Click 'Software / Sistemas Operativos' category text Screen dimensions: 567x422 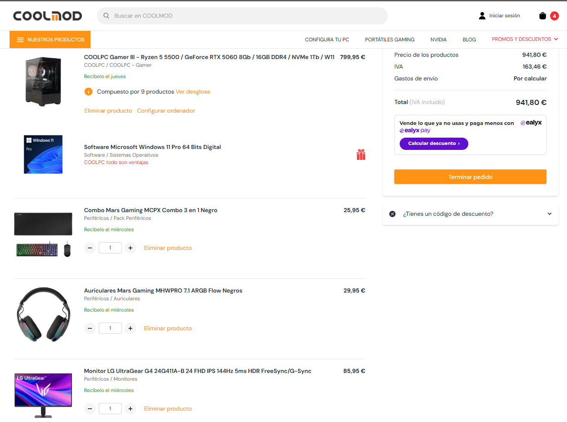[121, 155]
